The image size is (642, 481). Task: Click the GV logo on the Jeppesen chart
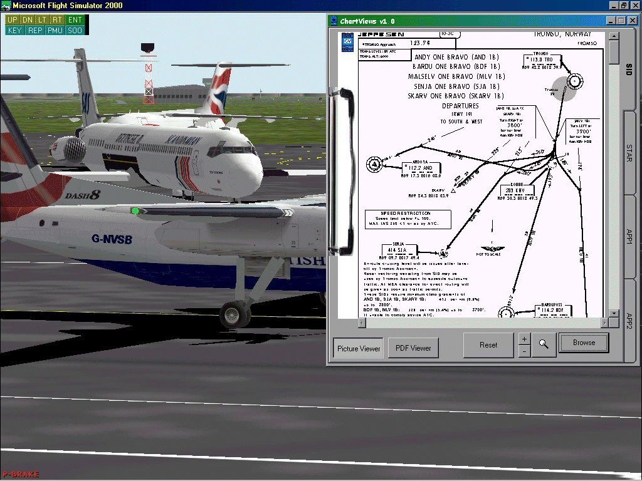347,41
